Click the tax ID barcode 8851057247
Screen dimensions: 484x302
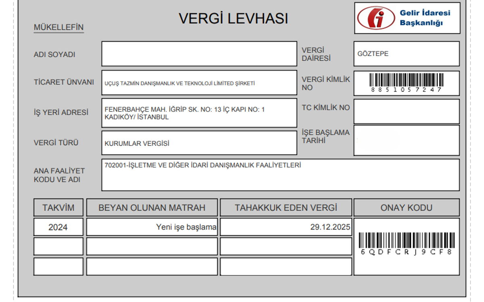(x=407, y=83)
